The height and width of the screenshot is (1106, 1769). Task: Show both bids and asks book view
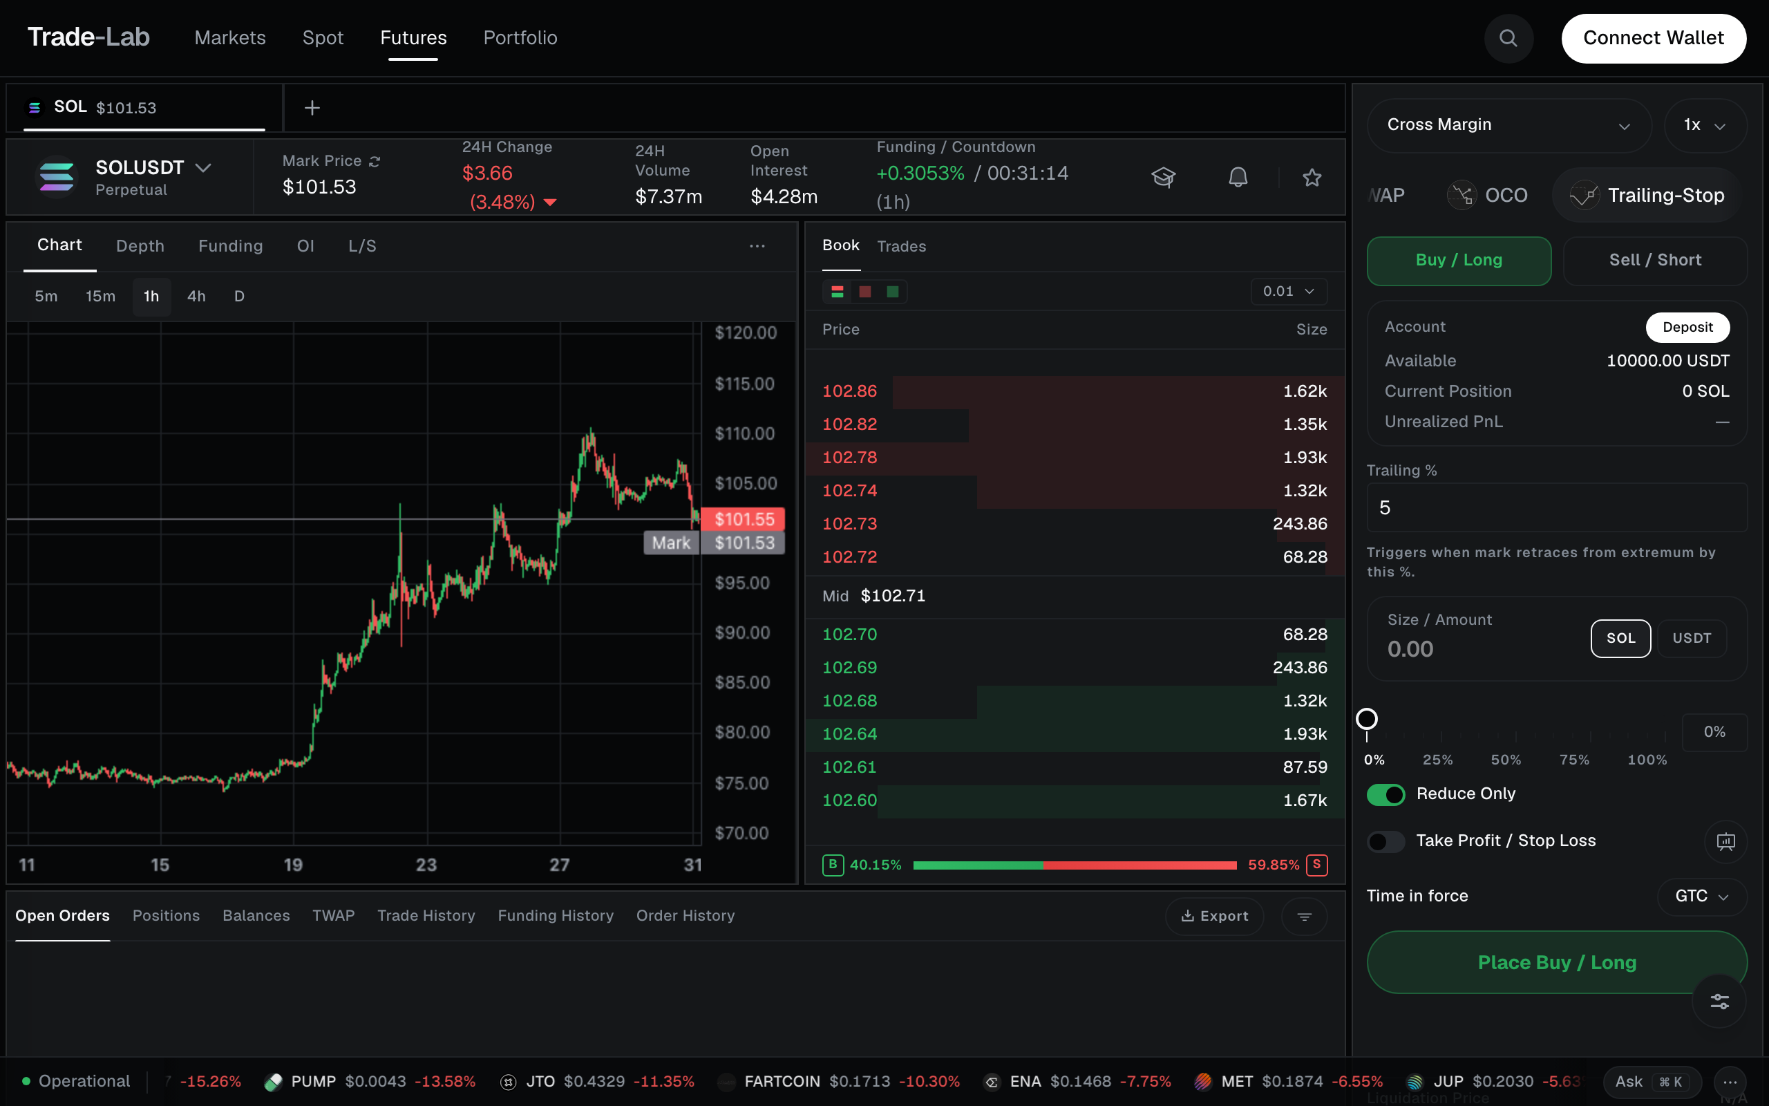[x=838, y=292]
